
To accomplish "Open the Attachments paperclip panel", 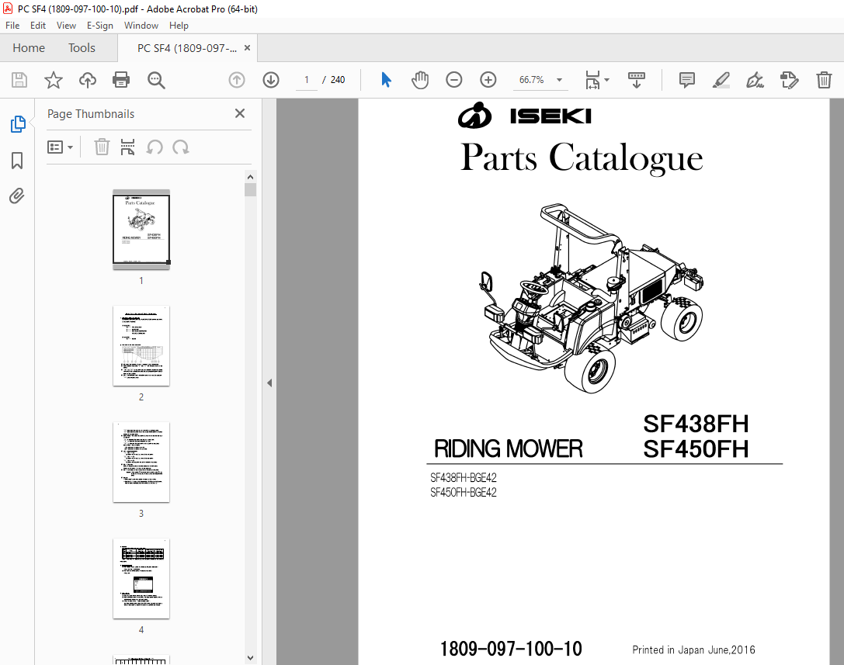I will (17, 196).
